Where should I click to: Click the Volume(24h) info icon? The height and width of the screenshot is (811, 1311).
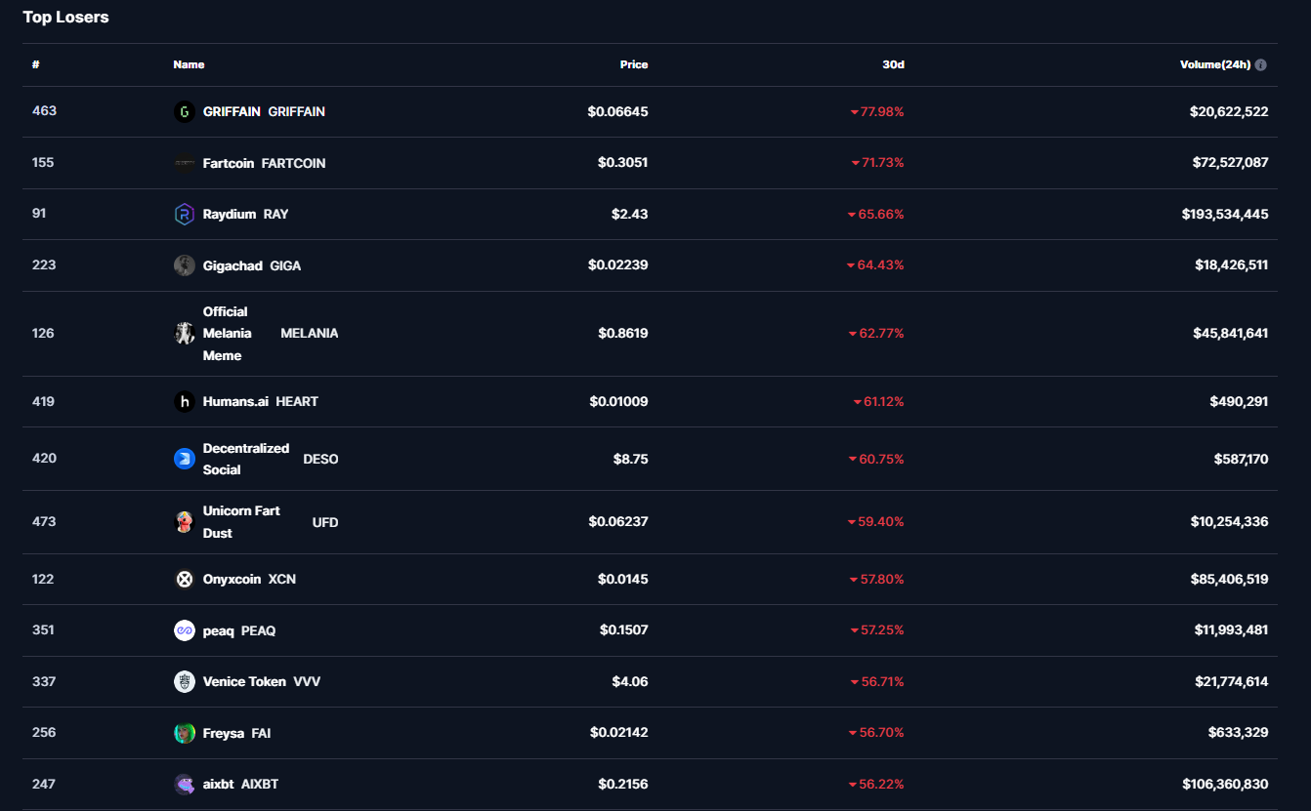[x=1260, y=65]
